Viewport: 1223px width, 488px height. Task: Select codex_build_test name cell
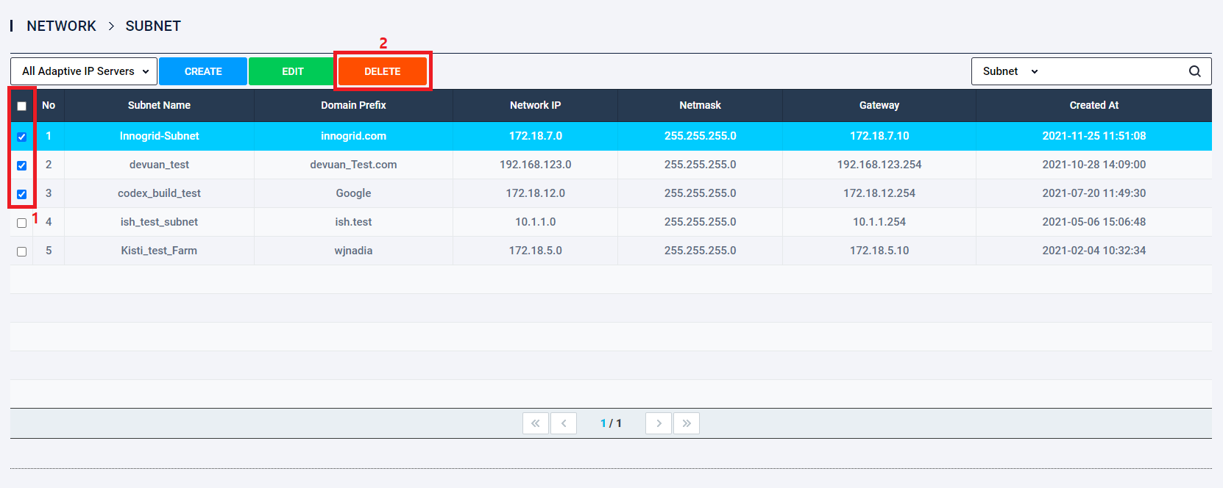[159, 193]
